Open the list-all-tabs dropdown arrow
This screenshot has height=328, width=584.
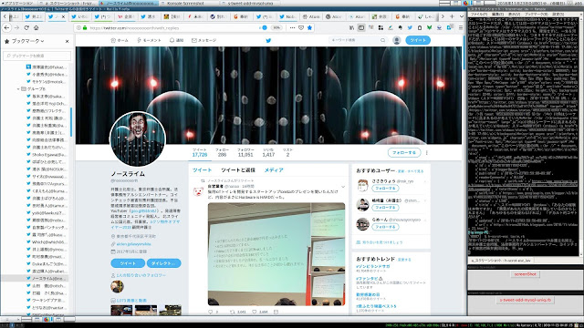tap(462, 16)
